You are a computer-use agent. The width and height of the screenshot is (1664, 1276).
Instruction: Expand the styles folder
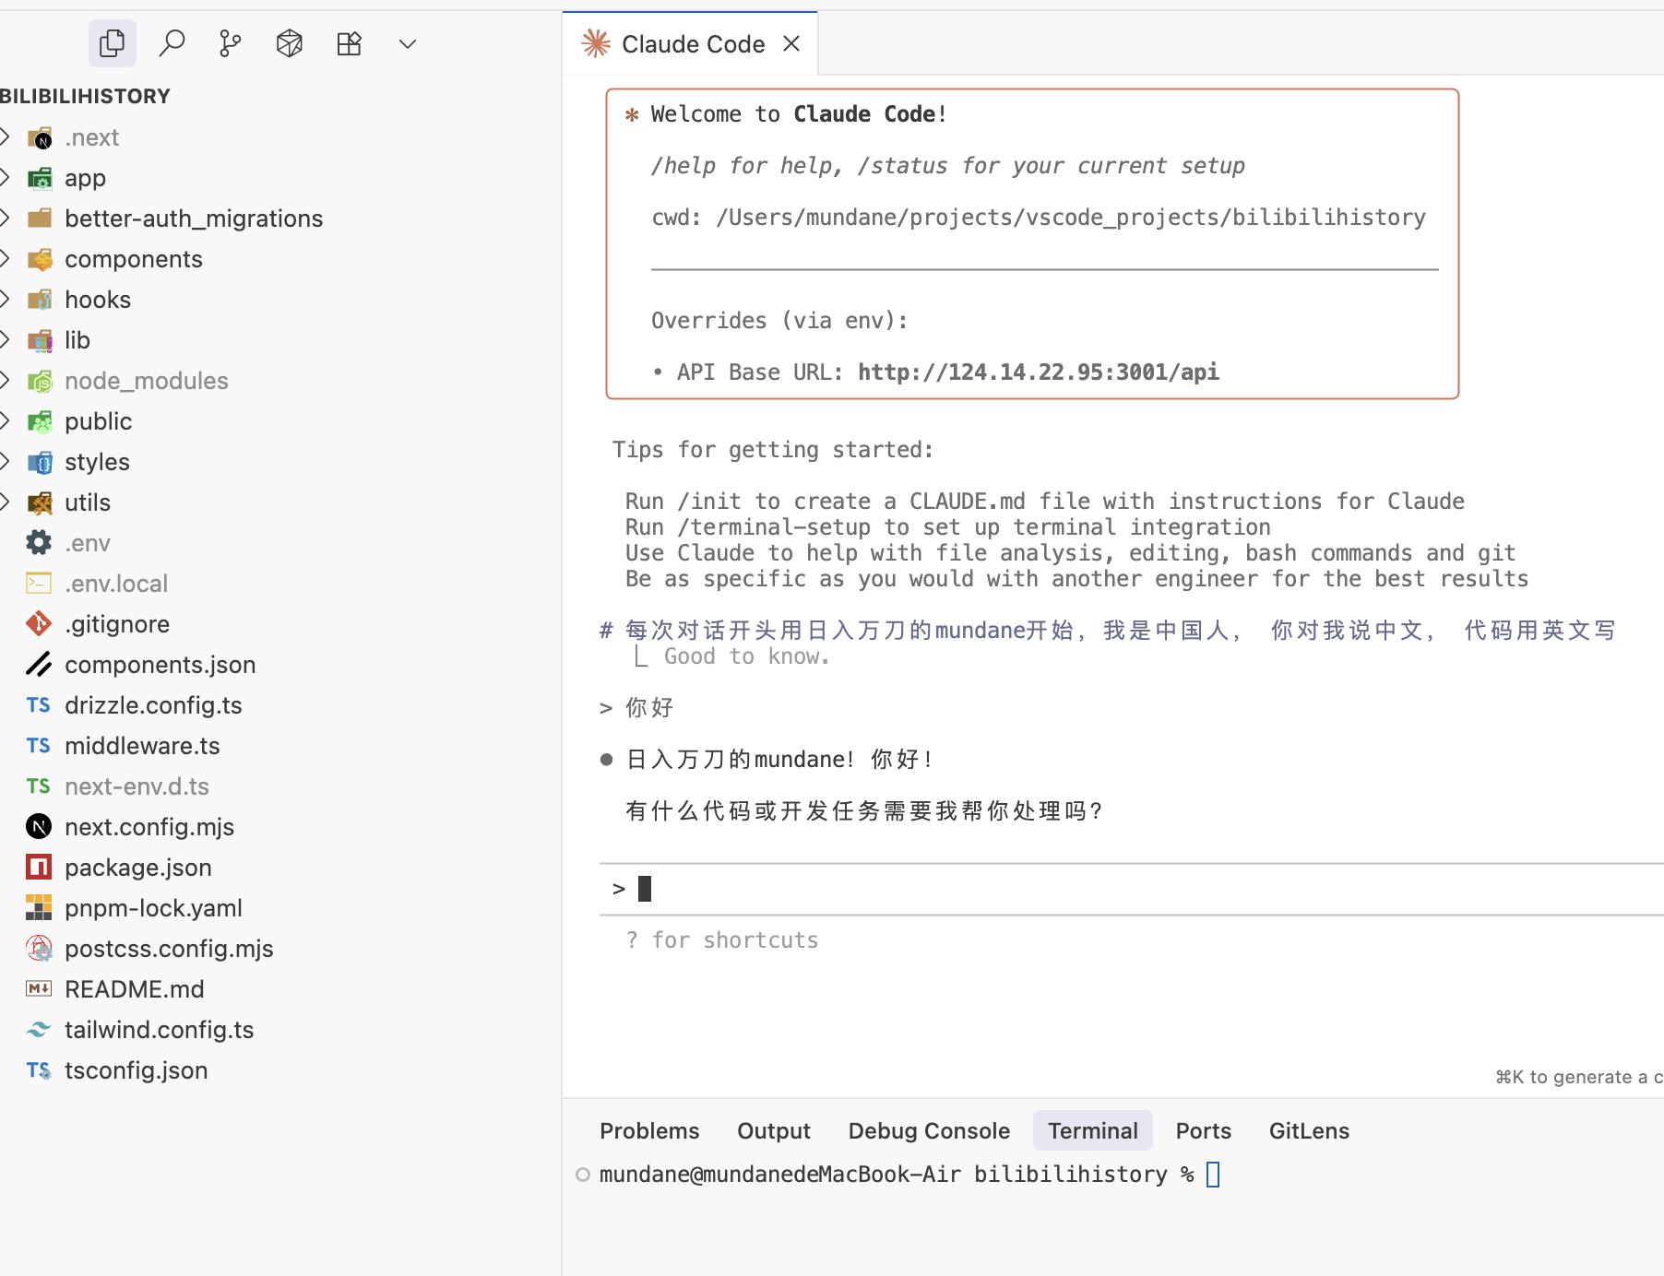pos(6,462)
